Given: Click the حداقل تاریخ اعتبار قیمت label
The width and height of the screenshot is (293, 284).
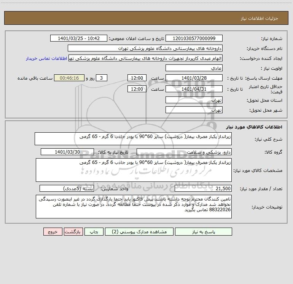Looking at the screenshot, I should coord(266,89).
